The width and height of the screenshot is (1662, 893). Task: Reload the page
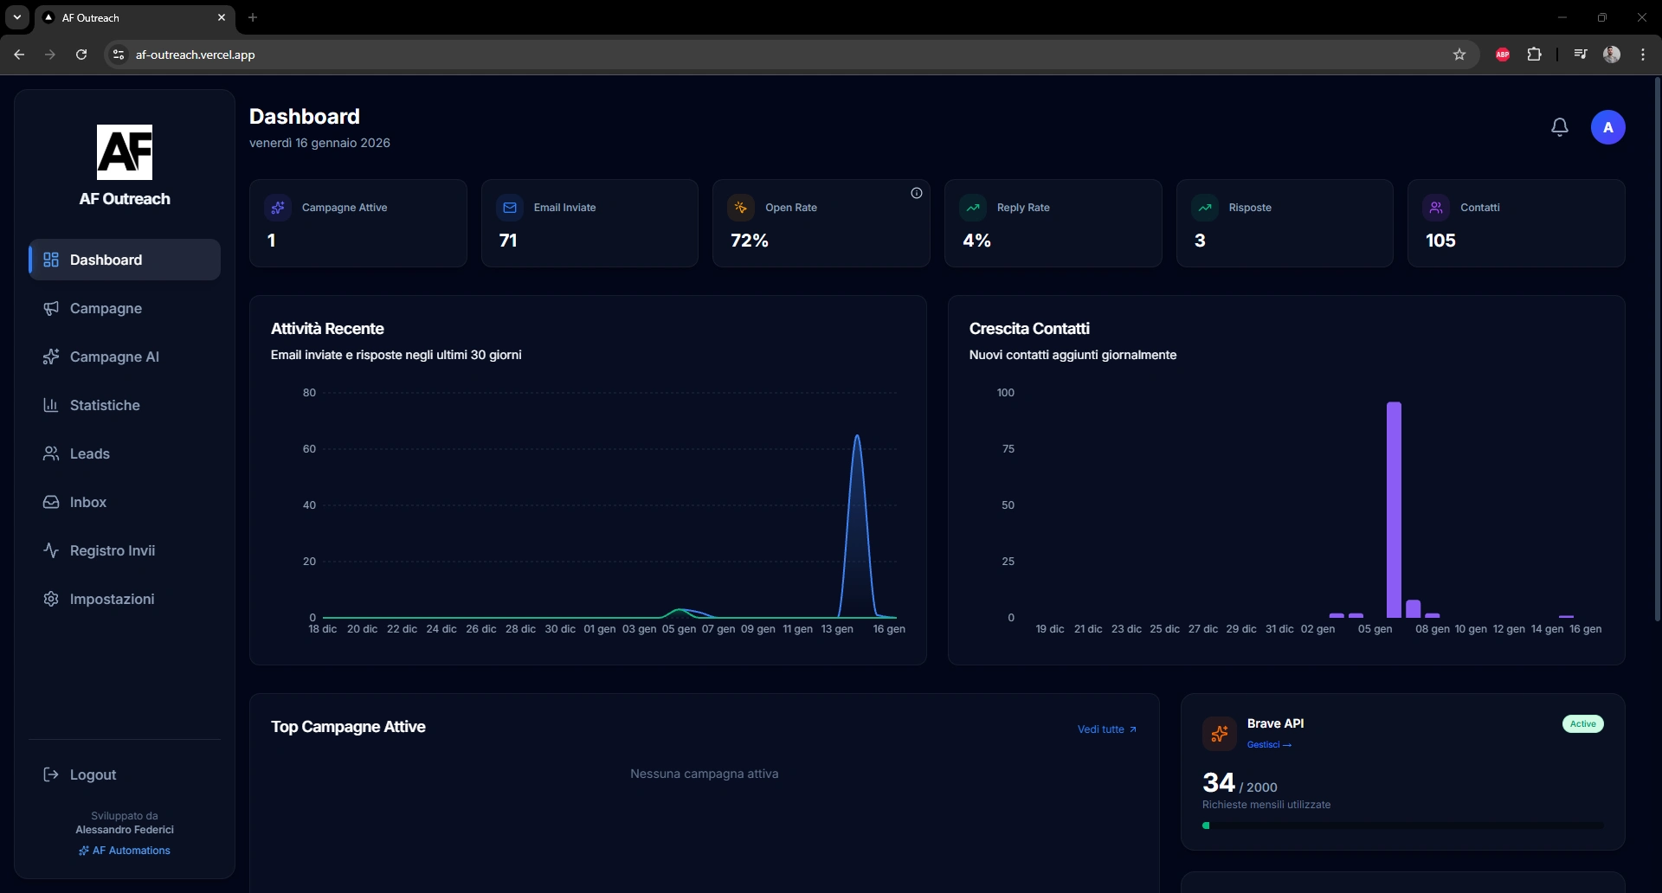point(81,55)
